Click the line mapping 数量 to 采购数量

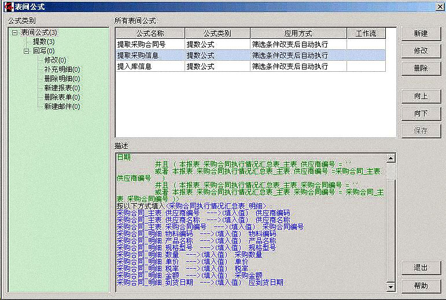click(x=189, y=254)
